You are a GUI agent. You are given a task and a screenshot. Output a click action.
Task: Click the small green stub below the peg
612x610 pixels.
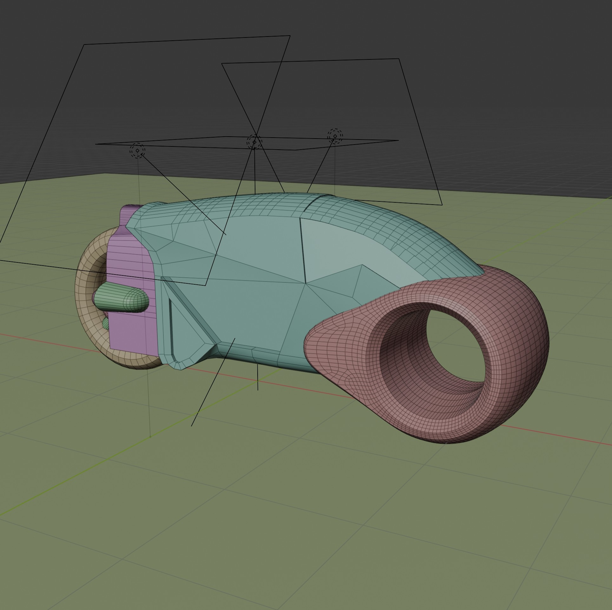click(x=106, y=323)
